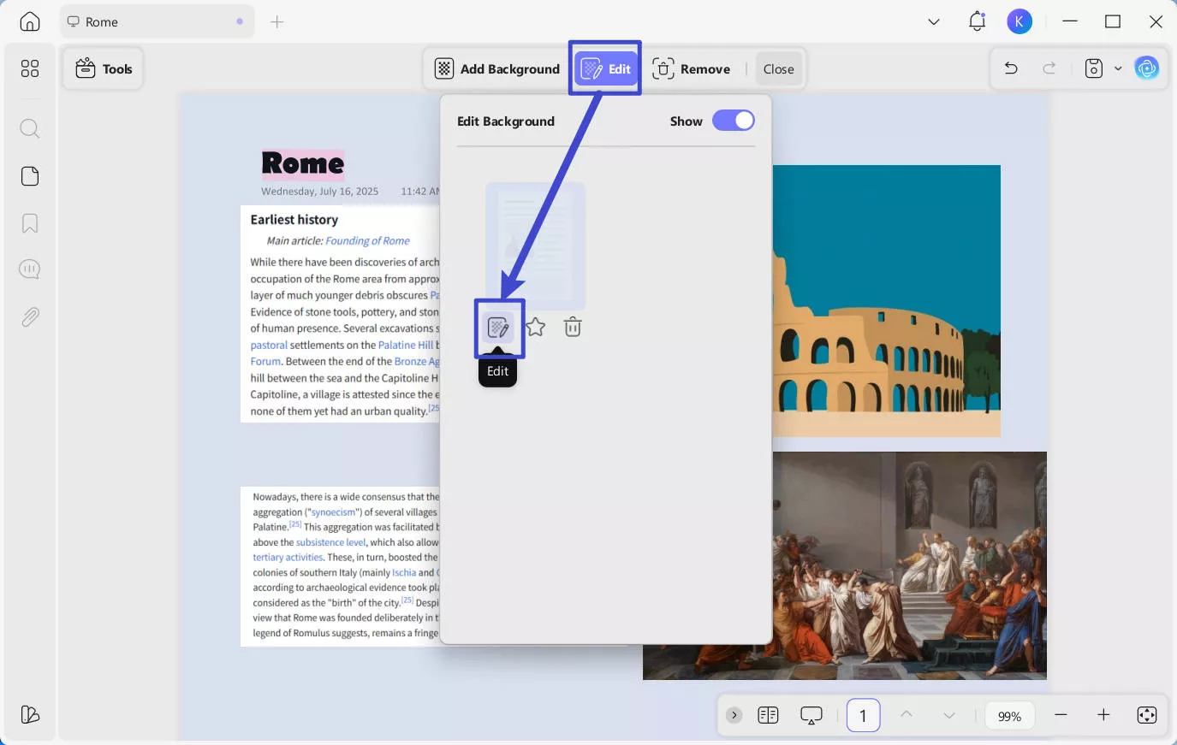
Task: Click the pencil Edit icon under background thumbnail
Action: pos(498,328)
